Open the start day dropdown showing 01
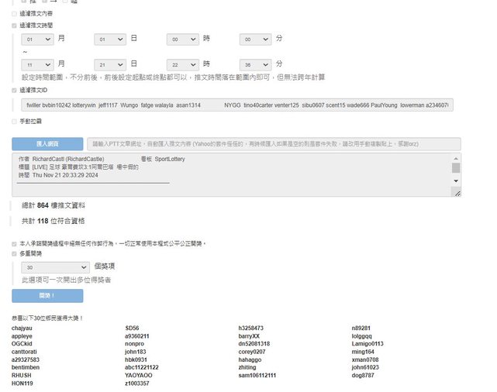Image resolution: width=497 pixels, height=392 pixels. click(110, 39)
